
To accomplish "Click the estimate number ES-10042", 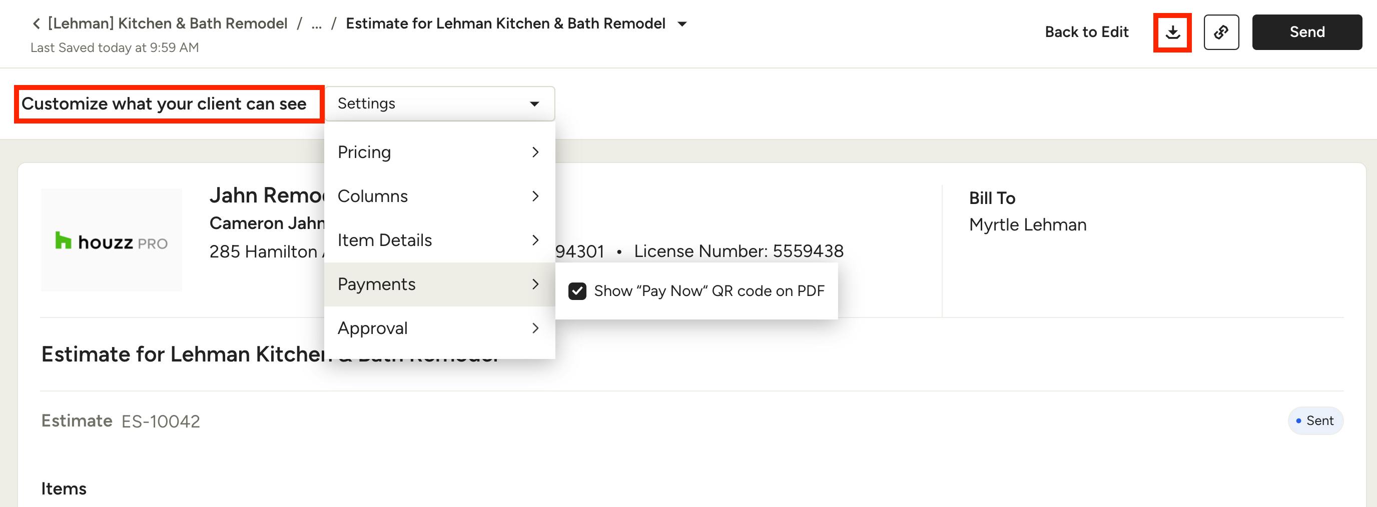I will coord(160,421).
